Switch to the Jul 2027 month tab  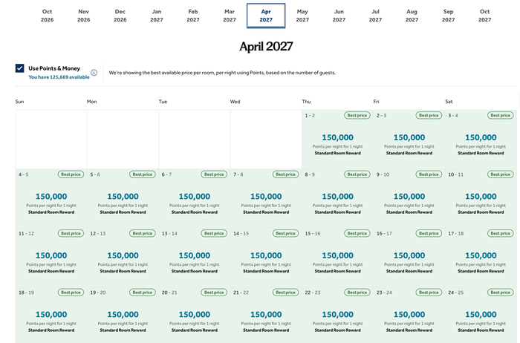pyautogui.click(x=375, y=16)
